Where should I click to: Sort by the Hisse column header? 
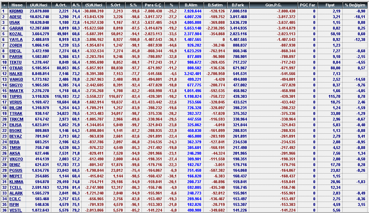[17, 5]
